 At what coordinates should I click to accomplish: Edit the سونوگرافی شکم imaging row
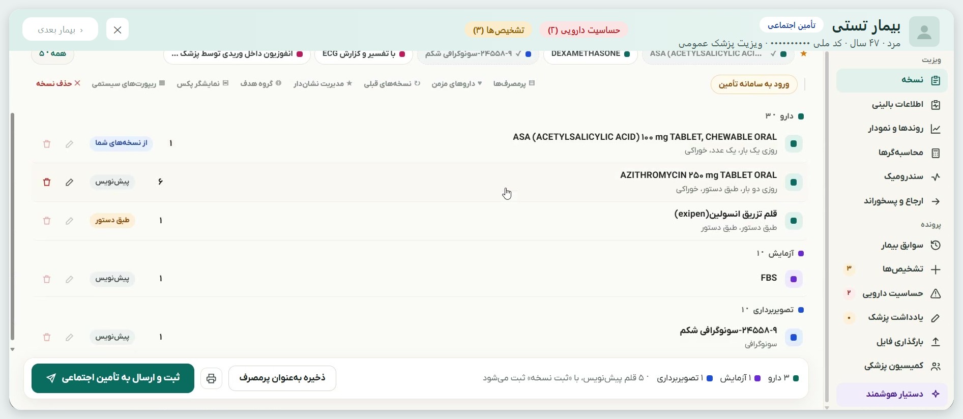coord(69,337)
